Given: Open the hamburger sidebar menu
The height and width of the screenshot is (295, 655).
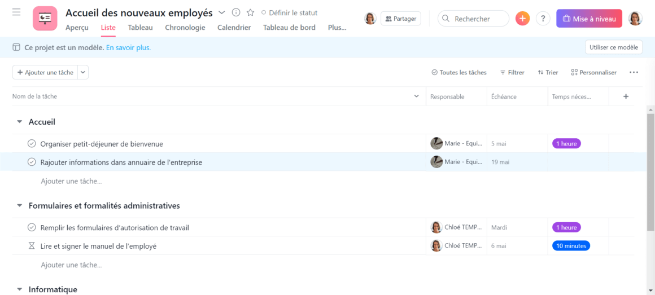Looking at the screenshot, I should coord(16,12).
